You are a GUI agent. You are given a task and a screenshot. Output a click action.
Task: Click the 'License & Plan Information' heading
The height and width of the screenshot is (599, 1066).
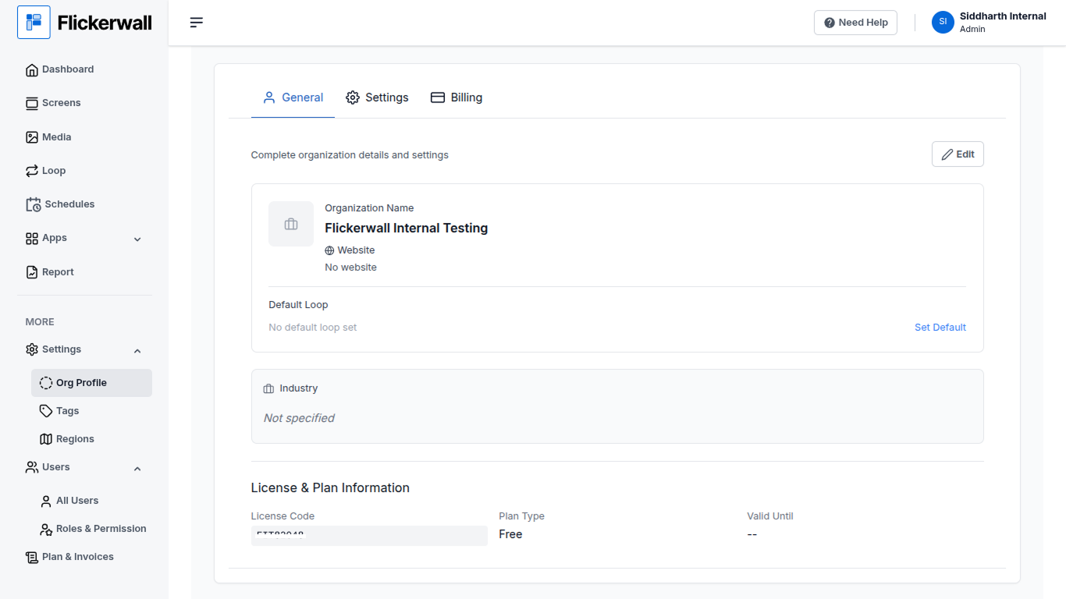[330, 488]
